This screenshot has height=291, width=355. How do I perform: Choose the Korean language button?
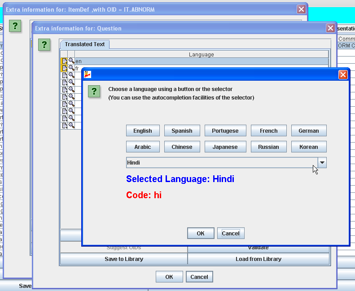308,147
